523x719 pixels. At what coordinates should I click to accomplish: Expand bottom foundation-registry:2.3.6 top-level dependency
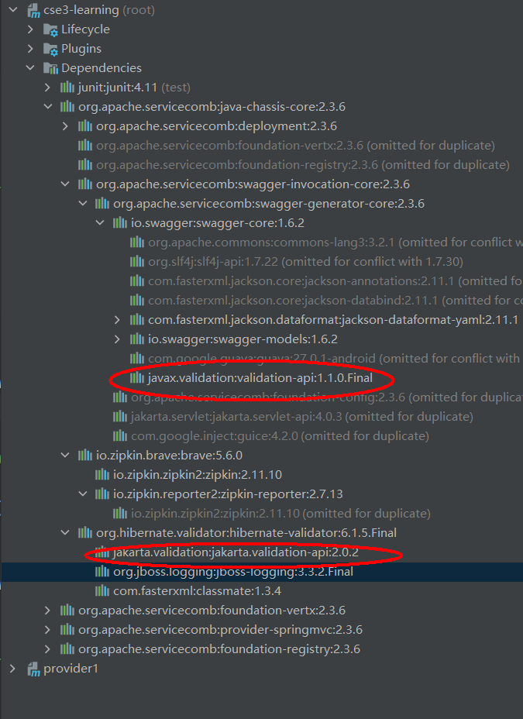(x=48, y=648)
